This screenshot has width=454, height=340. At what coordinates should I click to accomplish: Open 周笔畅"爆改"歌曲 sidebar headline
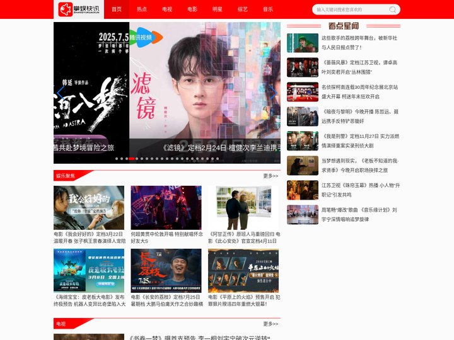pyautogui.click(x=359, y=215)
